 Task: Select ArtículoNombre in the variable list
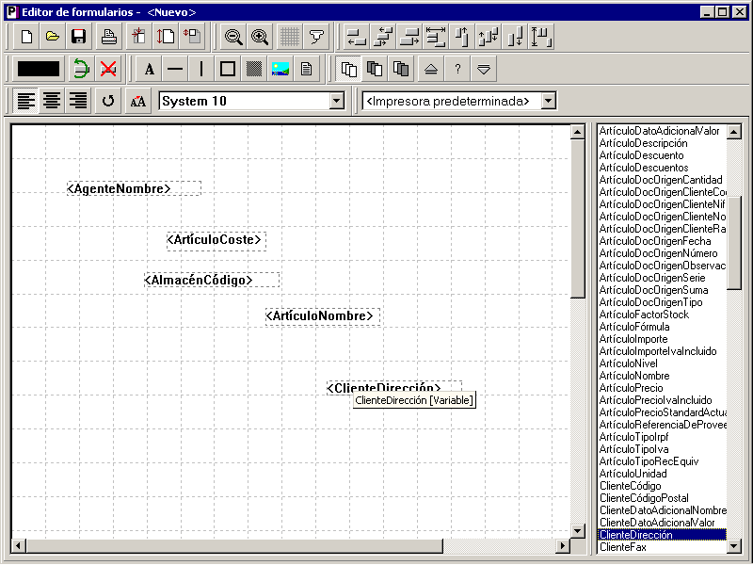click(634, 376)
